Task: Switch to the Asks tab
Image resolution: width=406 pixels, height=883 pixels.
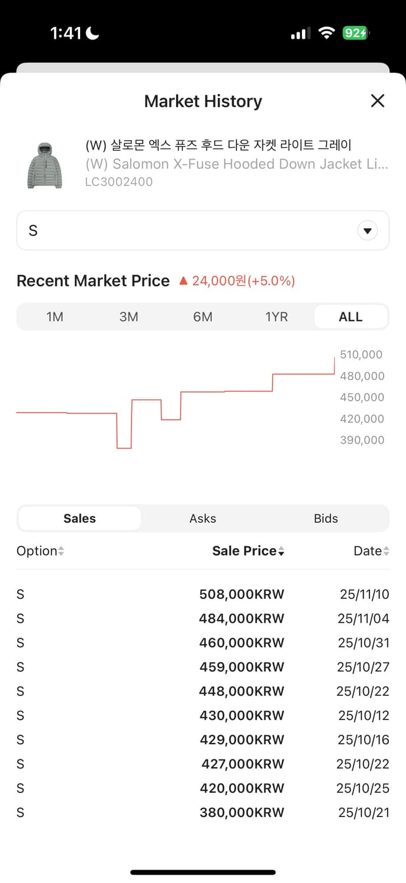Action: pos(203,519)
